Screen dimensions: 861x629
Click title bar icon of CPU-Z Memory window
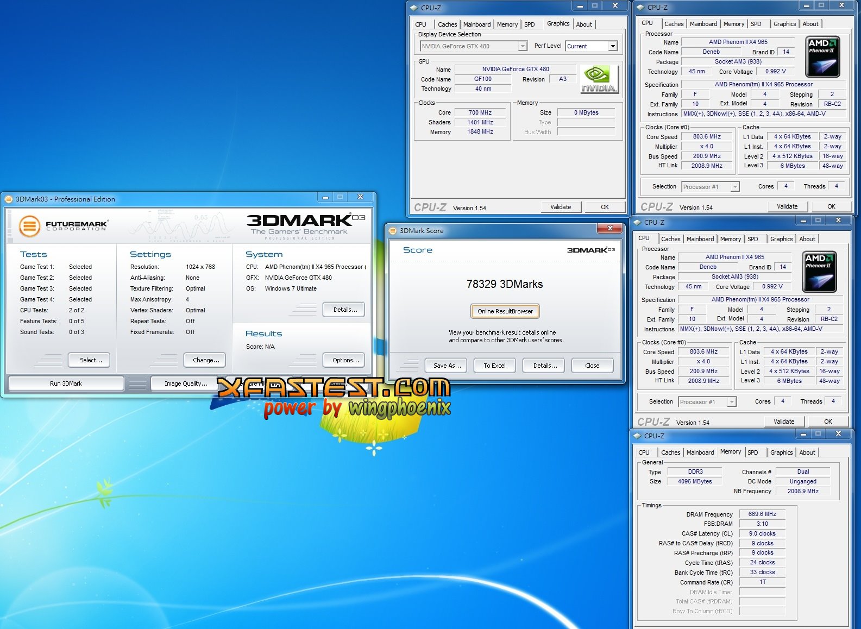pyautogui.click(x=637, y=436)
